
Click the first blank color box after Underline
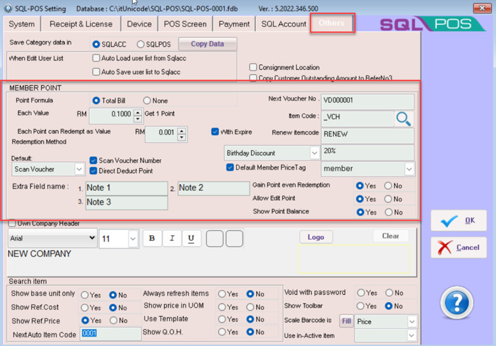pos(215,239)
